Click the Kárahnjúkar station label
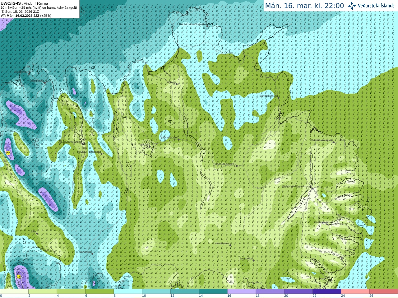The width and height of the screenshot is (398, 298). tap(222, 243)
